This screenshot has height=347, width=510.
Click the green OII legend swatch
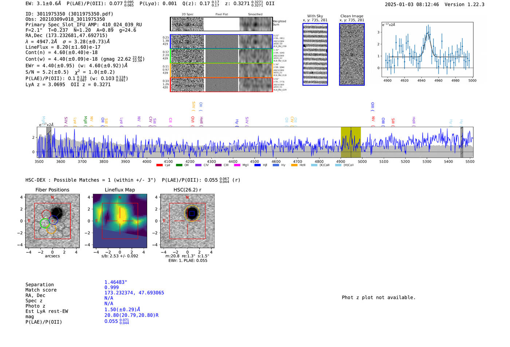tap(179, 165)
